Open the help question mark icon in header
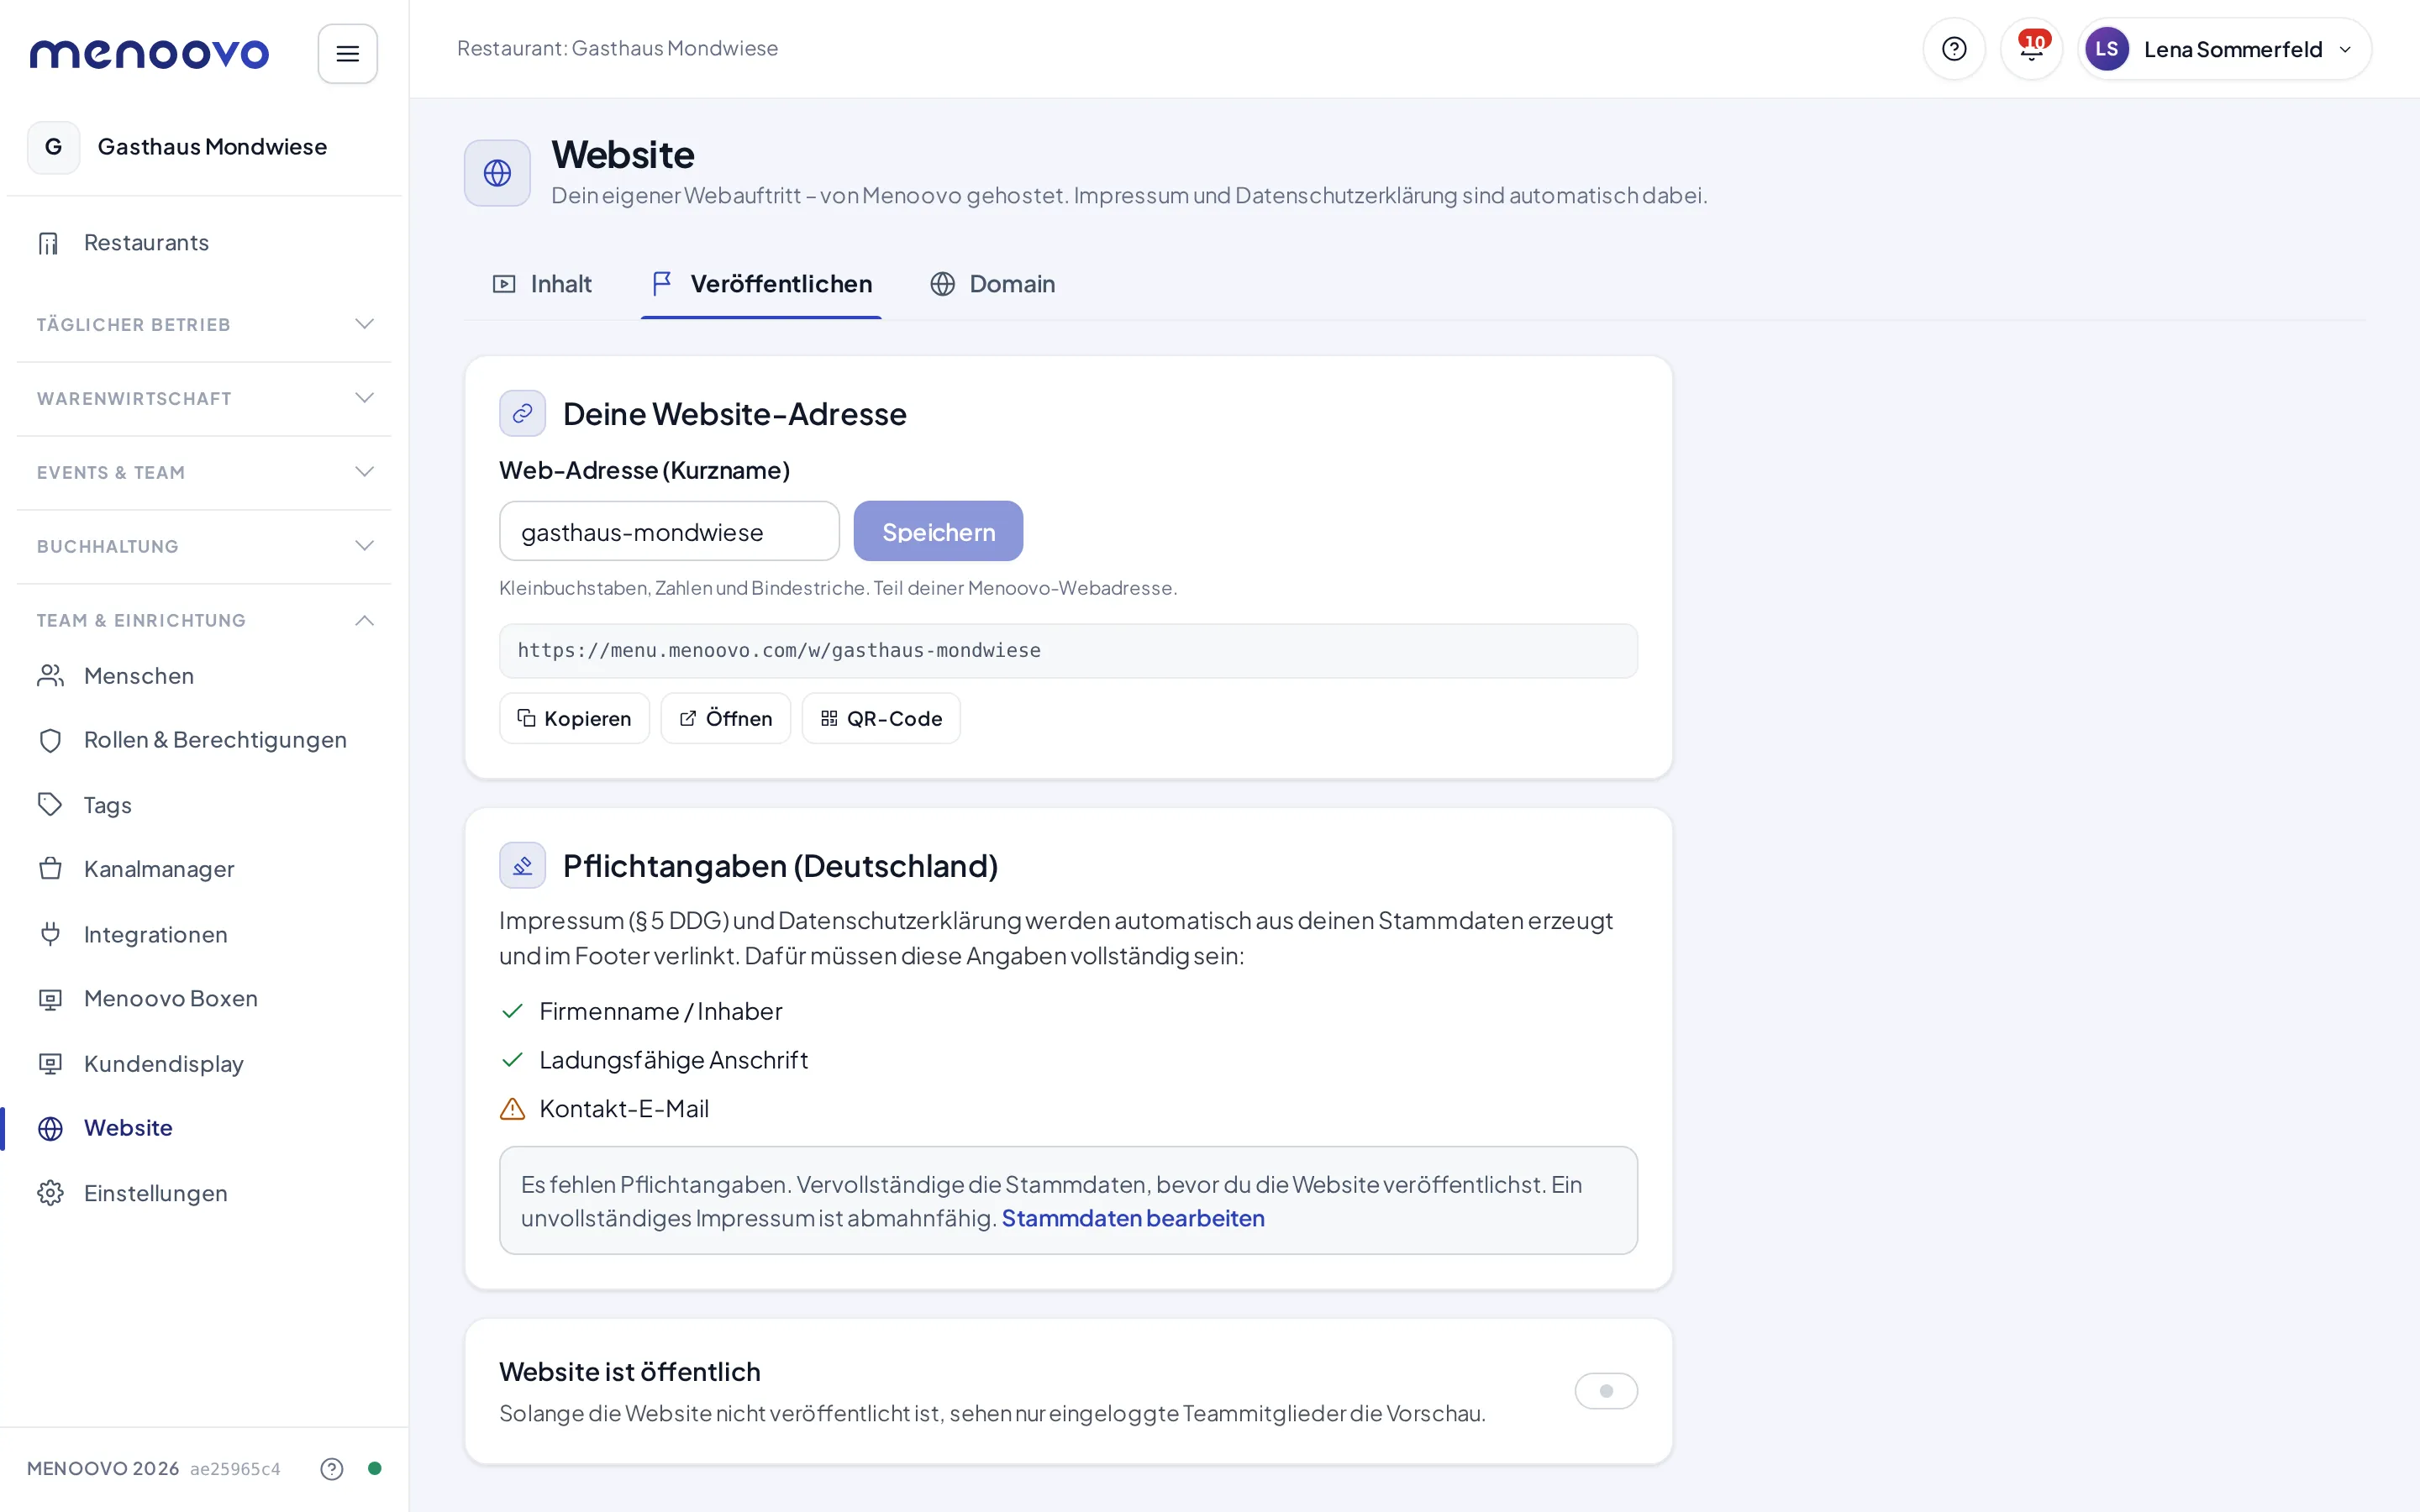The image size is (2420, 1512). coord(1953,49)
